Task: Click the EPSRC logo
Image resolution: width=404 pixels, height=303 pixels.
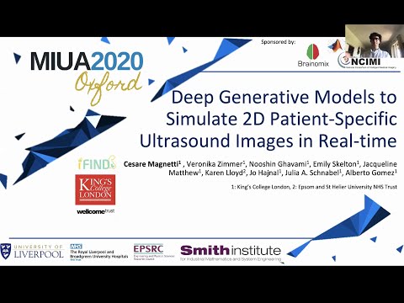Action: coord(154,252)
